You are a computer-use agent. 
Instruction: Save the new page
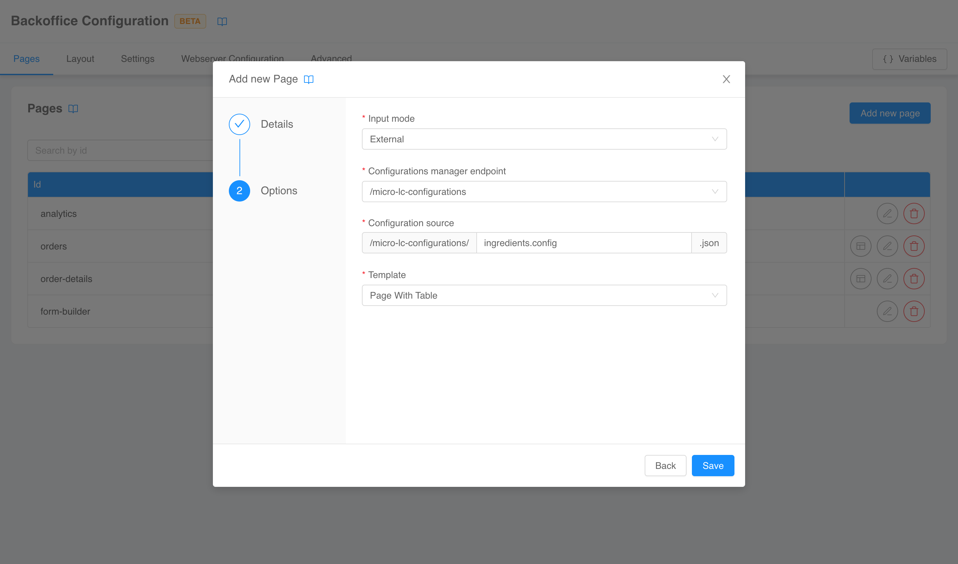tap(713, 465)
